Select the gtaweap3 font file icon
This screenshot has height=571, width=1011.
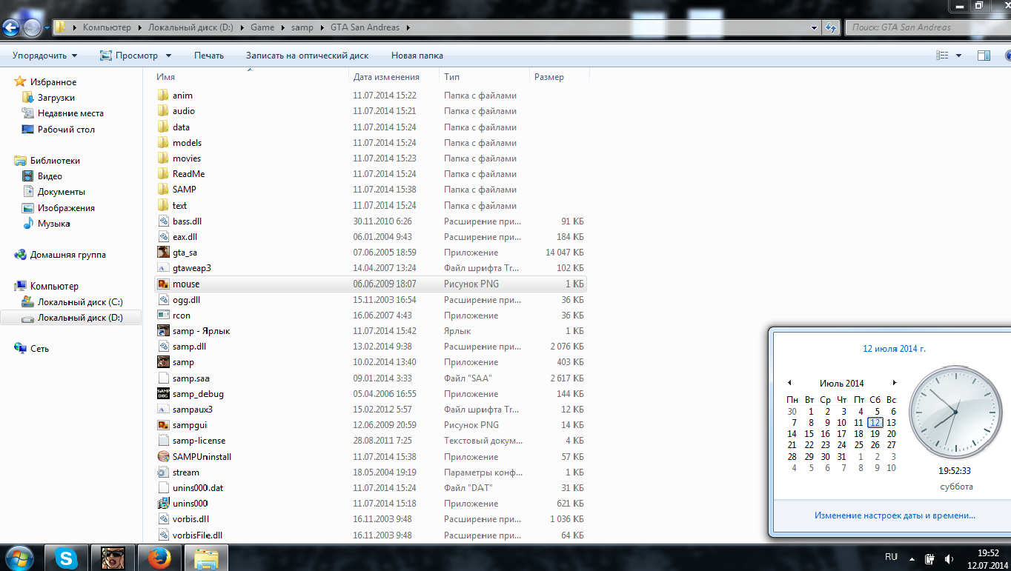[x=164, y=268]
